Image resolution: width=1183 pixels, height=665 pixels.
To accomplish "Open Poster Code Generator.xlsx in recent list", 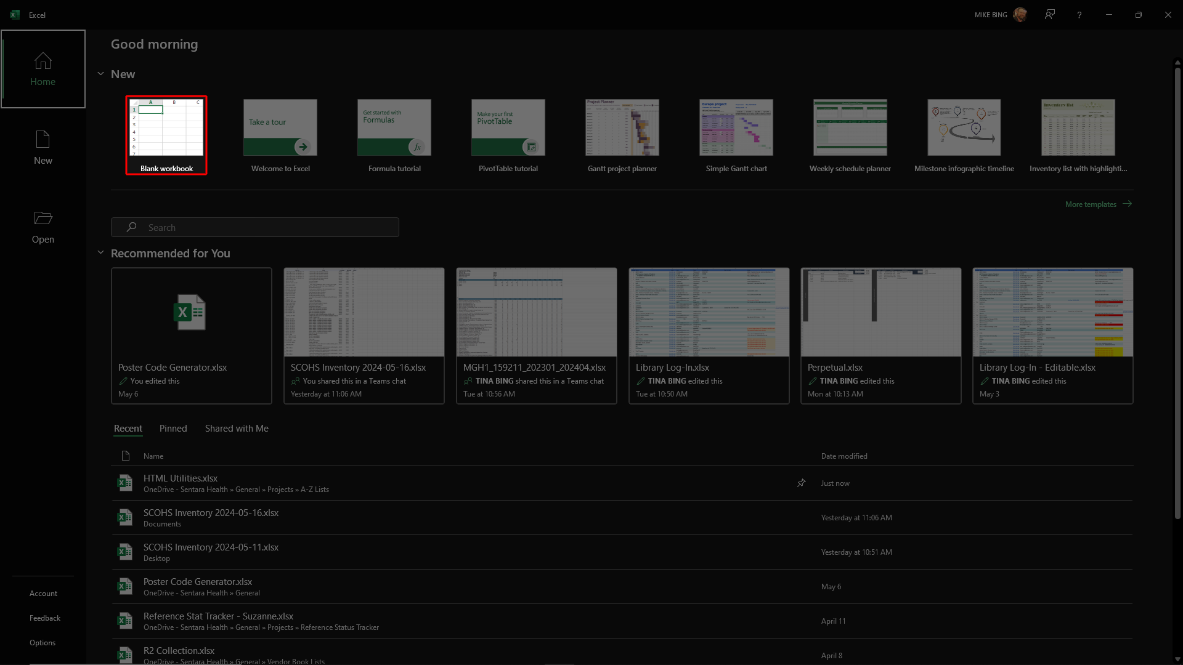I will tap(622, 587).
